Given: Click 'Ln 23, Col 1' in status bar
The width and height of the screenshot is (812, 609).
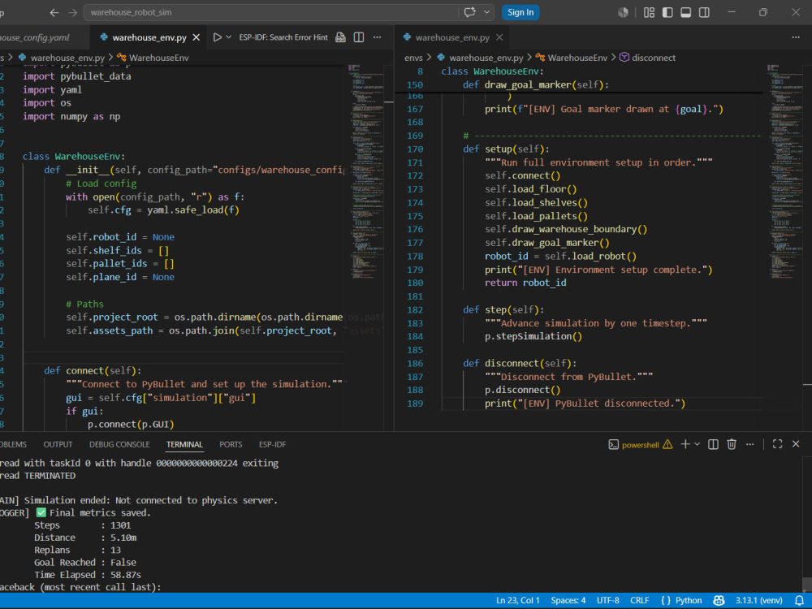Looking at the screenshot, I should 518,601.
